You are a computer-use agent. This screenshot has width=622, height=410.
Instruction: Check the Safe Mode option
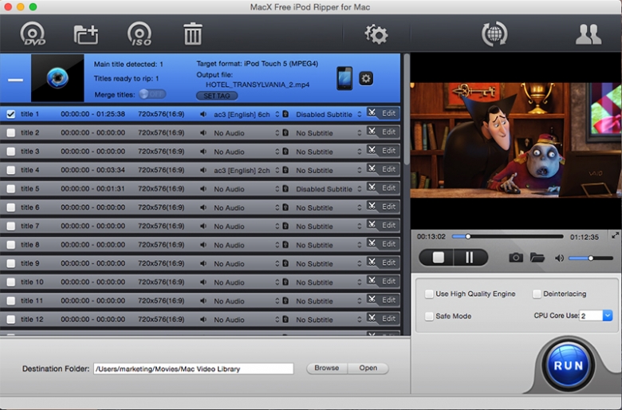[x=429, y=317]
